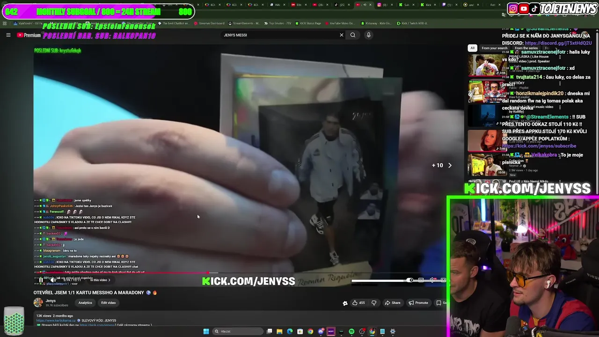This screenshot has height=337, width=599.
Task: Open options menu for KuBBy music video
Action: [560, 108]
